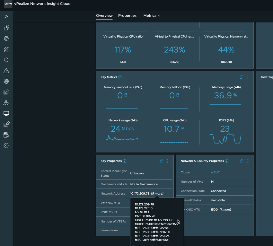273x246 pixels.
Task: Open the network hierarchy sidebar icon
Action: [x=6, y=103]
